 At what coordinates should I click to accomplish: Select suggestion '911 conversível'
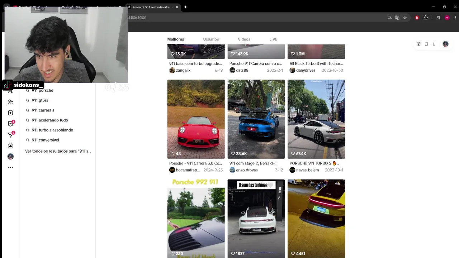45,140
